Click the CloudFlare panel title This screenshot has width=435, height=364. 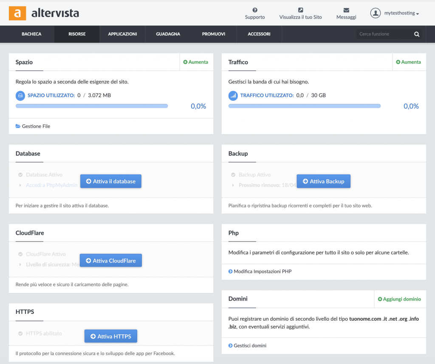coord(30,233)
